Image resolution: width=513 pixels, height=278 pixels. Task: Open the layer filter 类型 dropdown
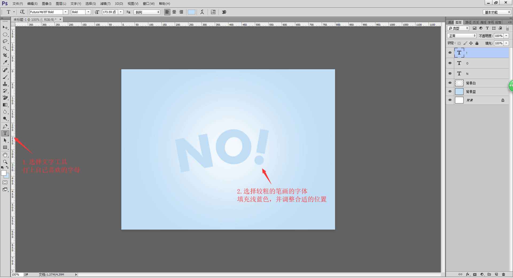(458, 28)
